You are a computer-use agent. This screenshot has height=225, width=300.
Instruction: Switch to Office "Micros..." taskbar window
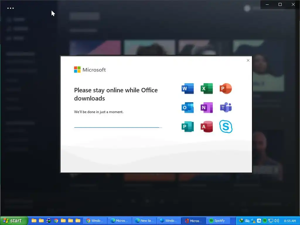pyautogui.click(x=193, y=221)
